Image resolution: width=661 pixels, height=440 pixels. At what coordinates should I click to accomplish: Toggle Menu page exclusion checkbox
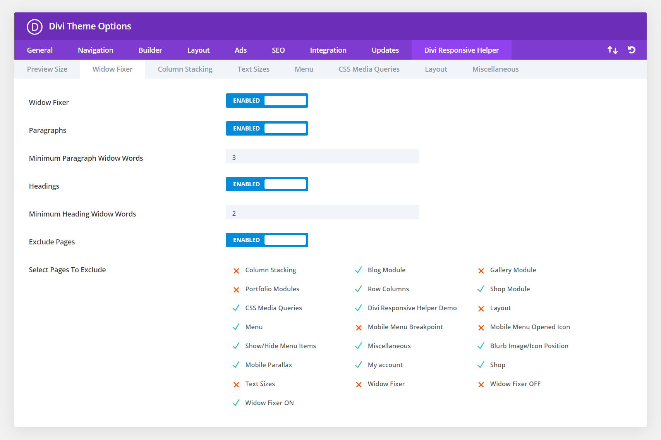[x=236, y=327]
